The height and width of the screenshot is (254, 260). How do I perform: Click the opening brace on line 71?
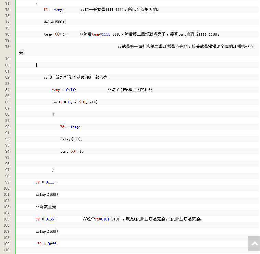[x=37, y=3]
